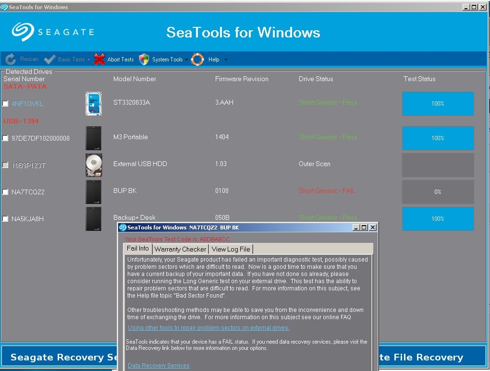Click the Drive Status column header
The height and width of the screenshot is (371, 490).
pos(316,79)
